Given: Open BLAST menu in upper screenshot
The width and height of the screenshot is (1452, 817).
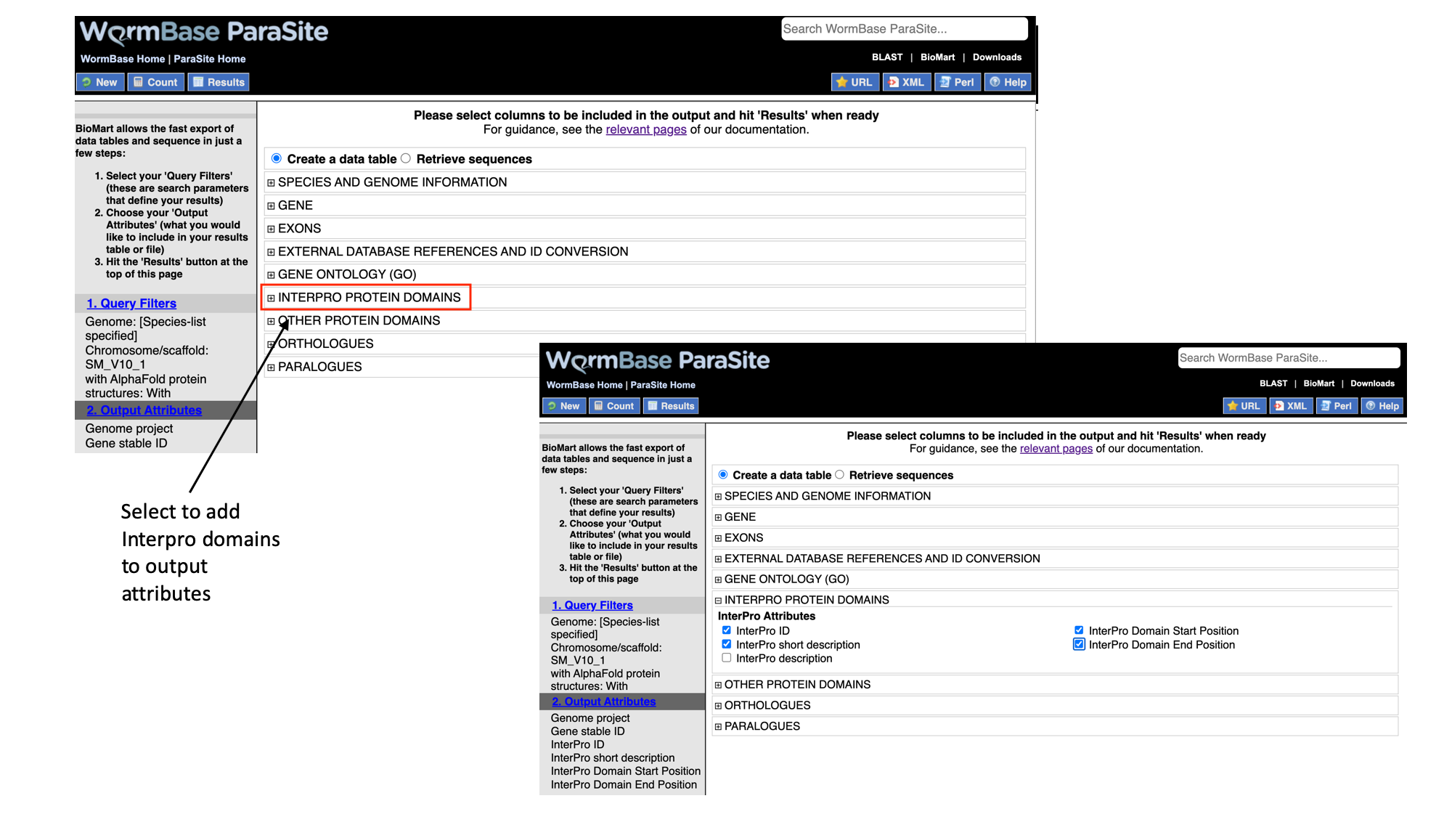Looking at the screenshot, I should coord(887,57).
